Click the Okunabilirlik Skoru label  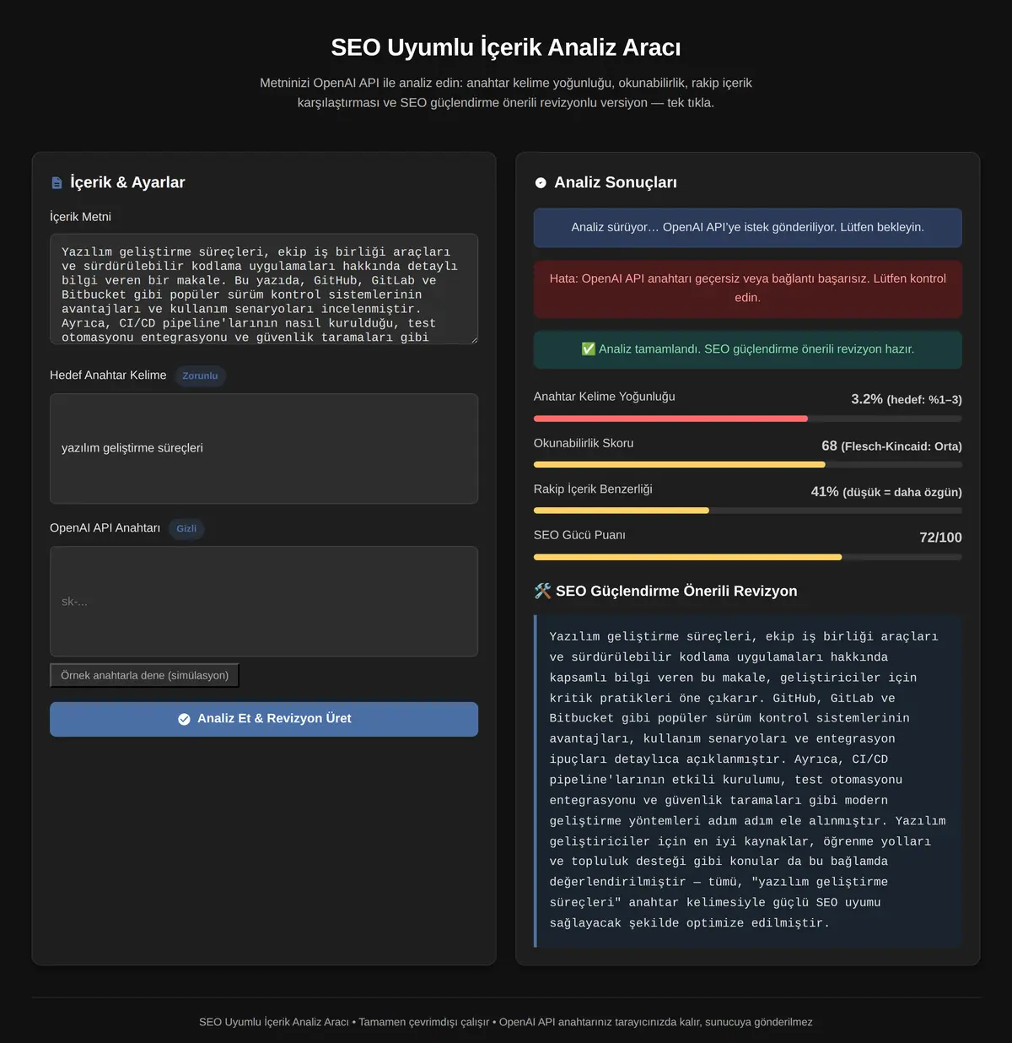tap(584, 443)
